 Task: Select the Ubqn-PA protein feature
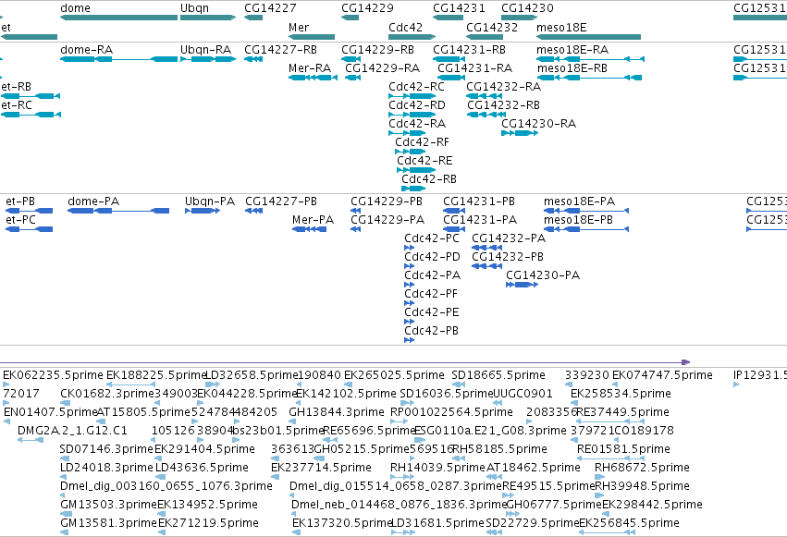tap(203, 211)
